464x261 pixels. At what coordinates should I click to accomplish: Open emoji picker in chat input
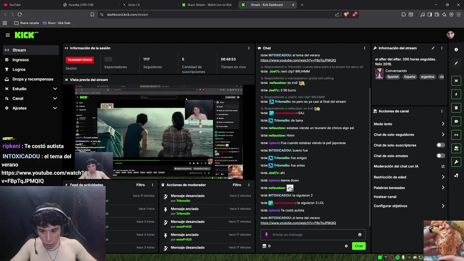pos(360,235)
